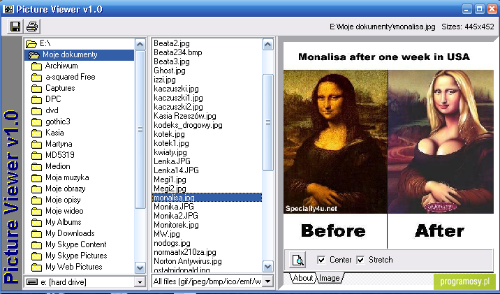Viewport: 500px width, 294px height.
Task: Select file kodeks_drogowy.jpg
Action: click(188, 125)
